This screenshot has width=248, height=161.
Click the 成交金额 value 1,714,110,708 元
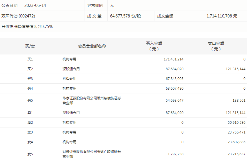[x=222, y=16]
